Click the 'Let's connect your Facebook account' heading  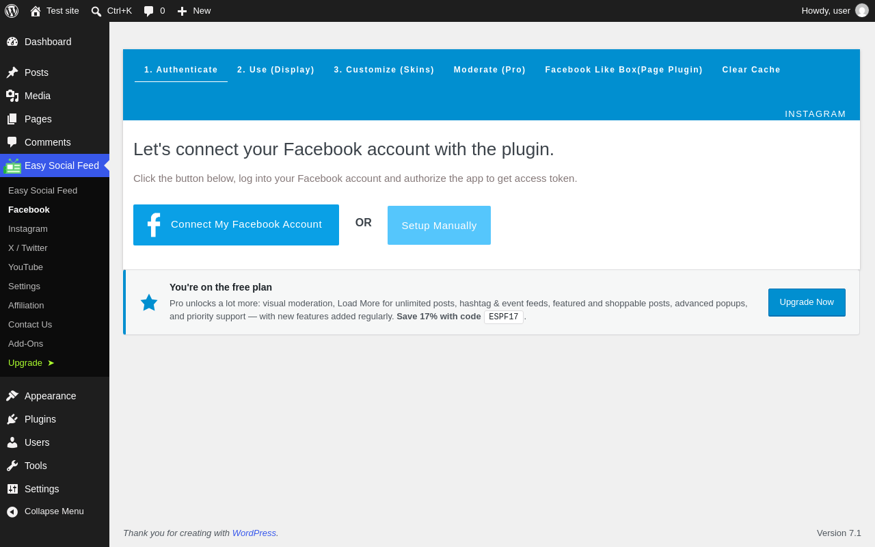pyautogui.click(x=344, y=149)
